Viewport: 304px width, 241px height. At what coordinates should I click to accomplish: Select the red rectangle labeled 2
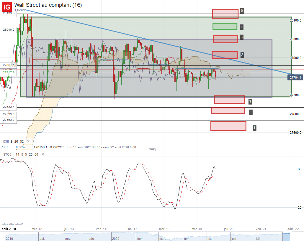[225, 55]
